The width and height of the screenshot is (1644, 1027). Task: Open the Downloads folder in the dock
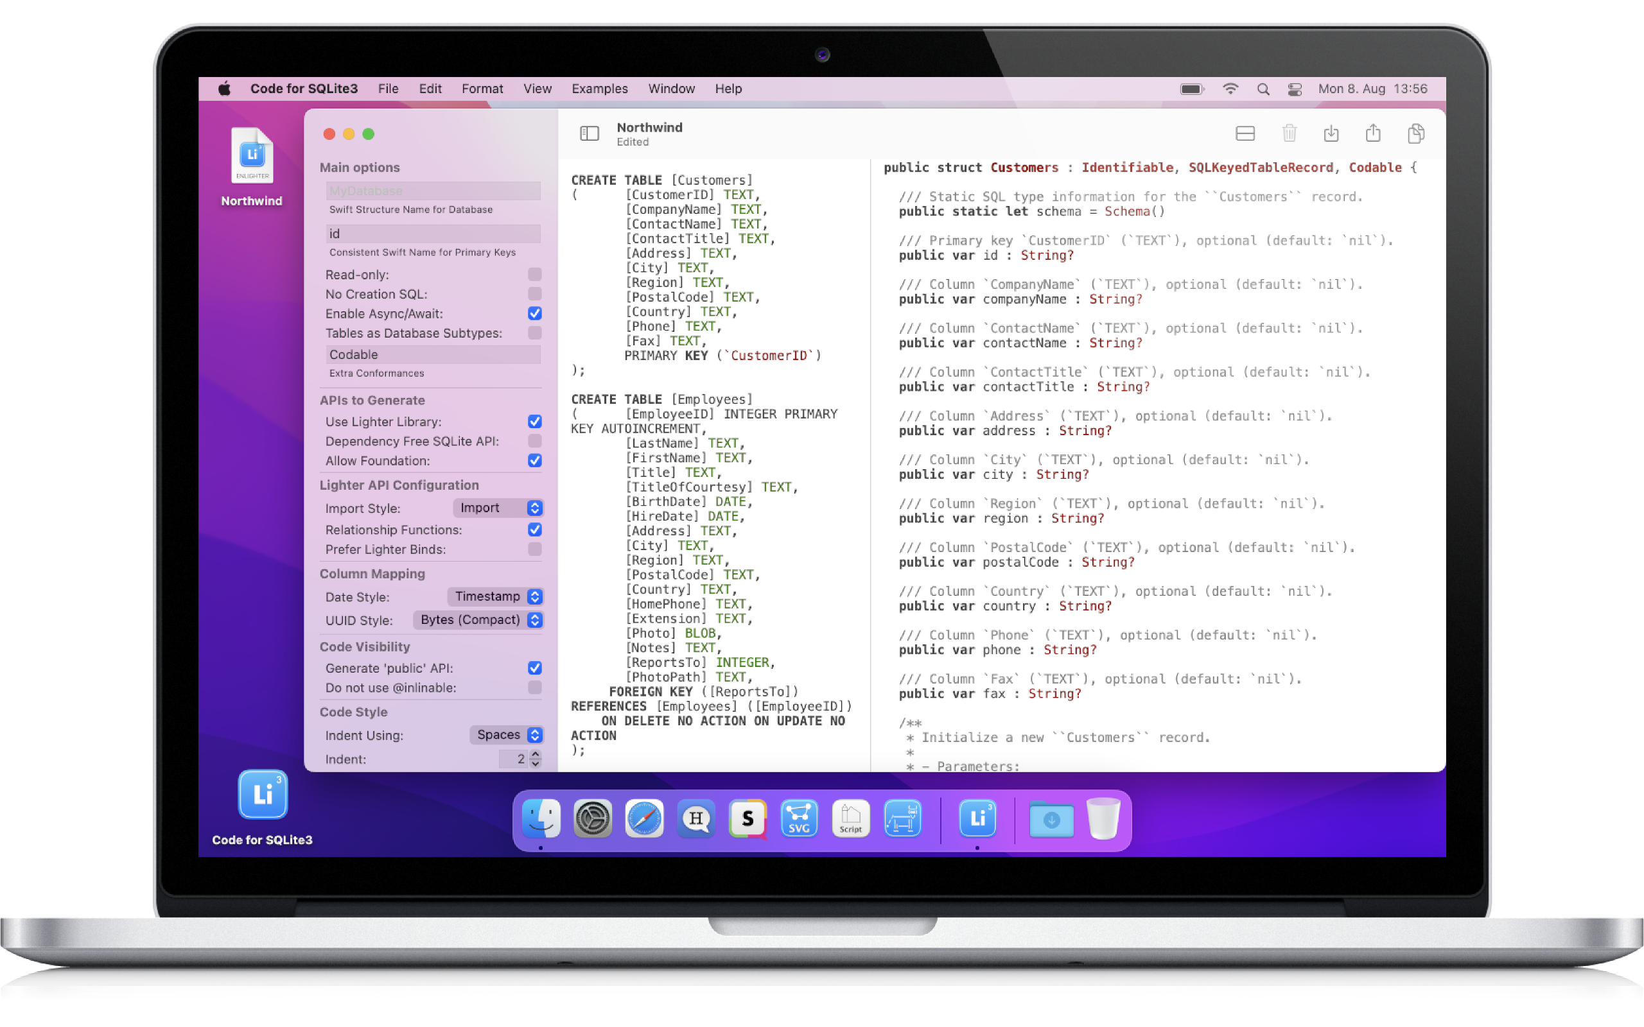point(1051,818)
